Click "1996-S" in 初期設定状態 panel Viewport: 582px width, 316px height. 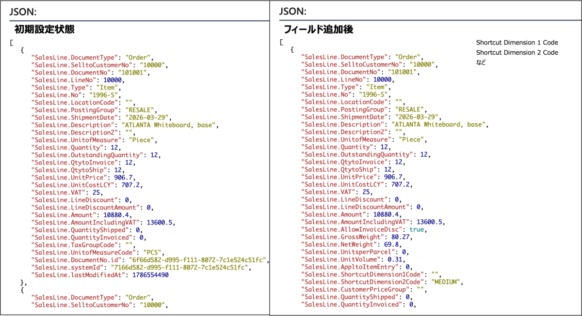pos(103,95)
